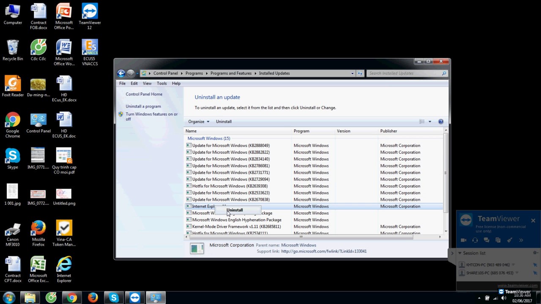Open the Edit menu

coord(134,83)
